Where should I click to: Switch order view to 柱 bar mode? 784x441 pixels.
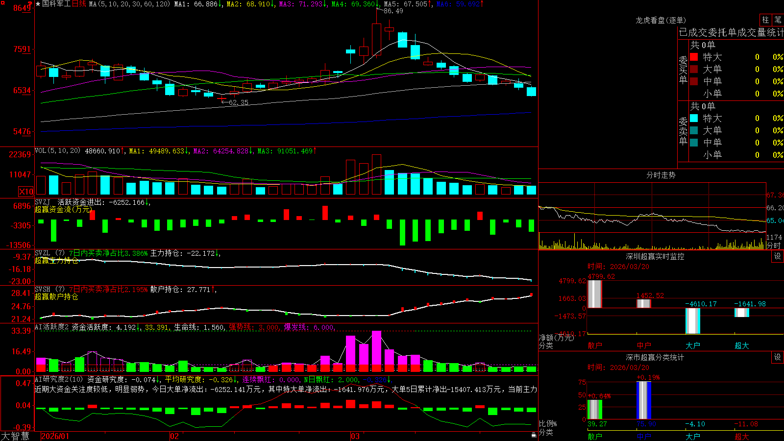coord(765,20)
